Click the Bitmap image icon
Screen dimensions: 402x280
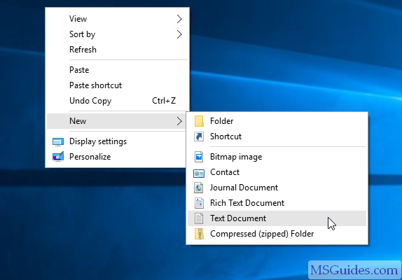tap(199, 157)
